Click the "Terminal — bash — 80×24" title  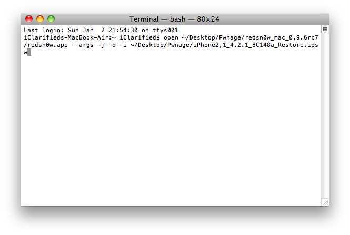click(x=174, y=19)
